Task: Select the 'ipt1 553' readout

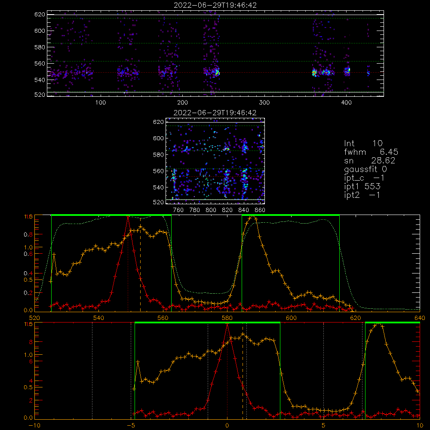Action: pyautogui.click(x=362, y=187)
